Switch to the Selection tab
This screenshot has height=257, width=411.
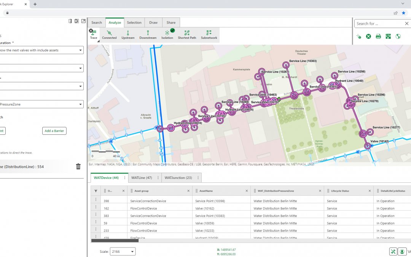134,22
